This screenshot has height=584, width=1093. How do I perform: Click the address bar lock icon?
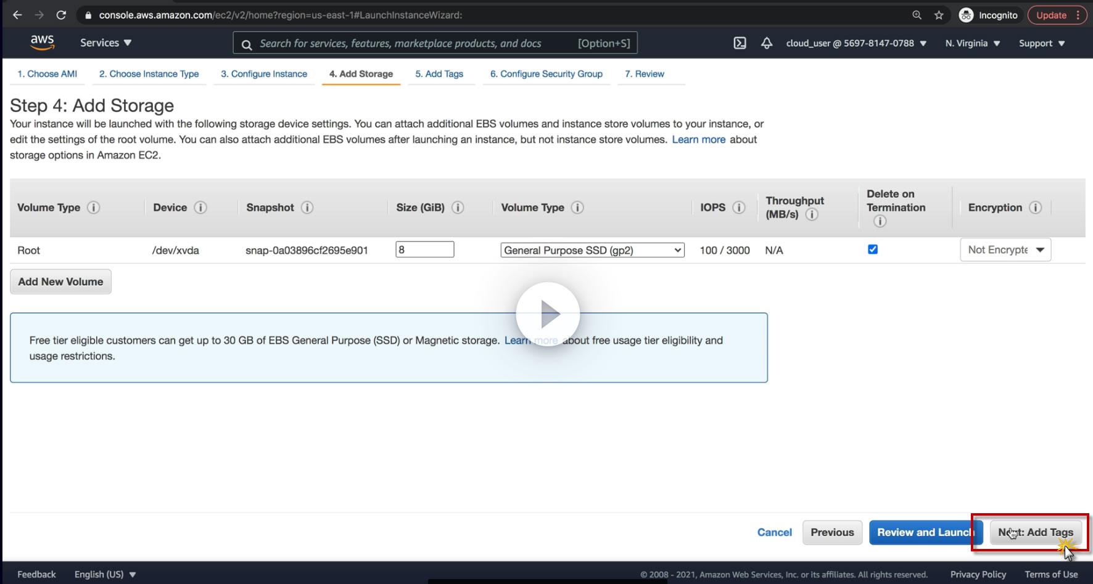click(x=88, y=15)
